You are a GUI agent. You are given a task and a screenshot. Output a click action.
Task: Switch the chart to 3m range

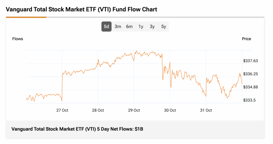pyautogui.click(x=118, y=26)
